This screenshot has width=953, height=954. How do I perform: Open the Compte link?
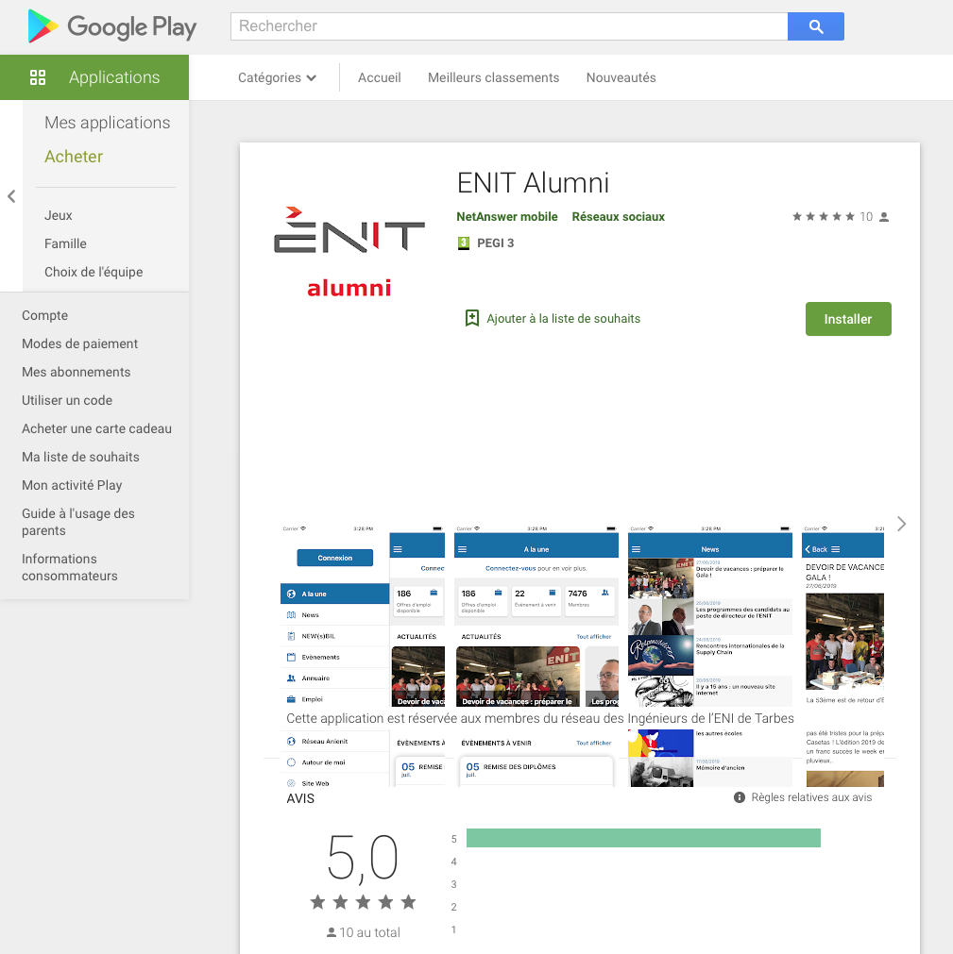[45, 315]
